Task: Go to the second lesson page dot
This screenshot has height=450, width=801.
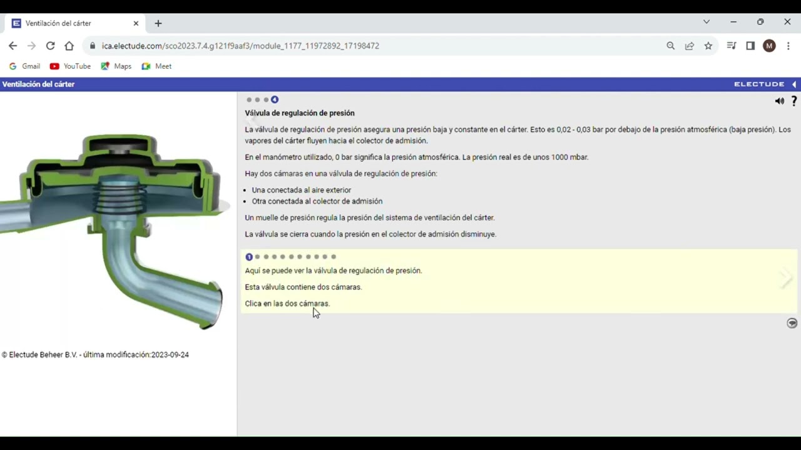Action: [x=257, y=100]
